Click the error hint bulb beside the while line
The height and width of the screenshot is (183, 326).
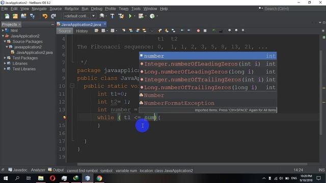pos(65,117)
